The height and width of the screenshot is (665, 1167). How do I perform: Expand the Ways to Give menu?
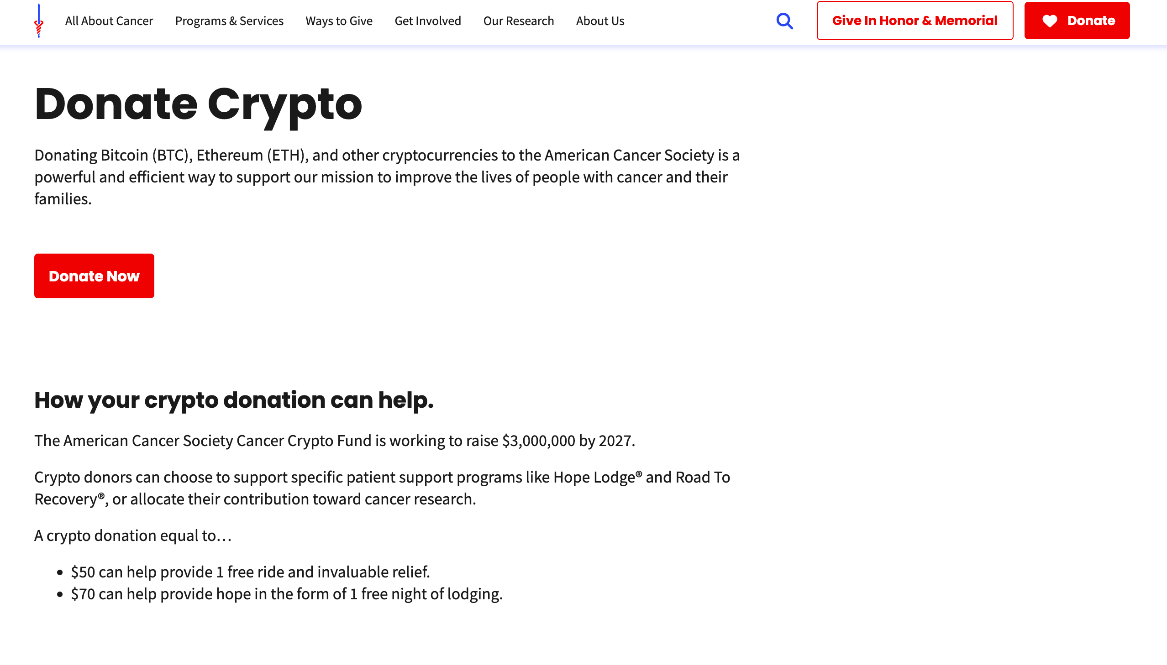[339, 21]
